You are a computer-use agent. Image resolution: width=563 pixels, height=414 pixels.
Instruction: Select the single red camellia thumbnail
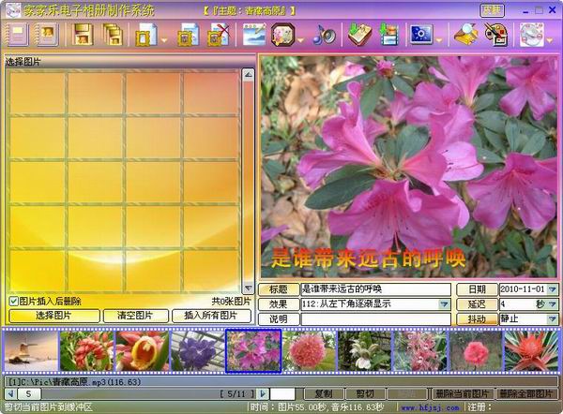476,351
